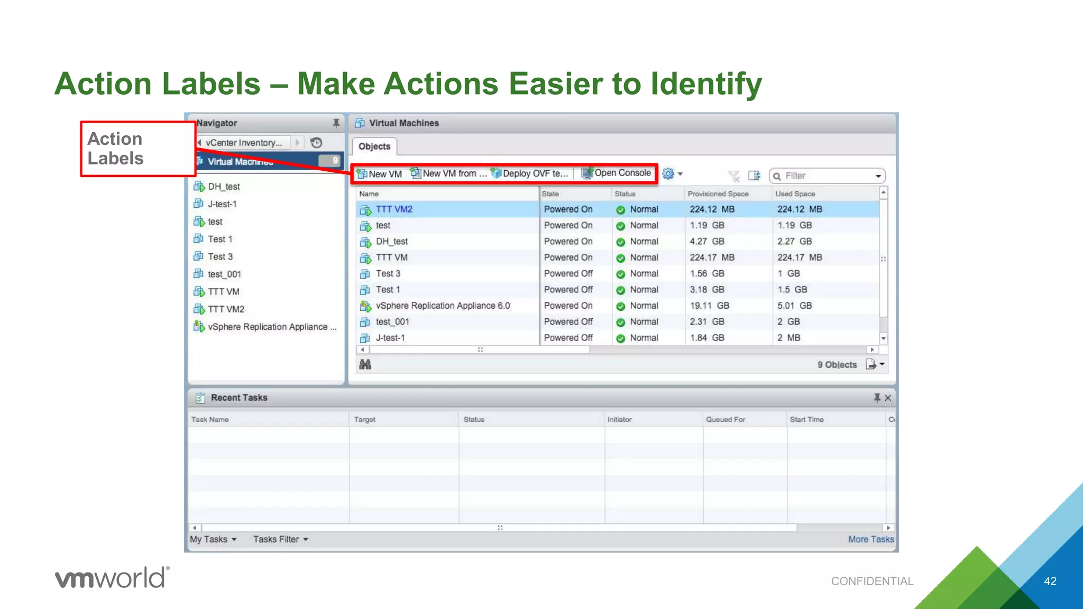Image resolution: width=1083 pixels, height=609 pixels.
Task: Close the Recent Tasks panel
Action: (888, 398)
